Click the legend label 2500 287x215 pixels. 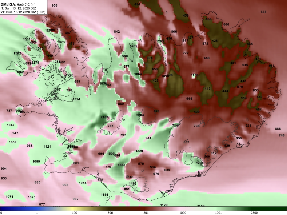pyautogui.click(x=254, y=213)
